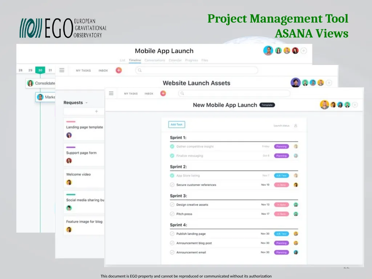Add member plus icon in Mobile App Launch header
Viewport: 372px width, 279px height.
point(304,50)
